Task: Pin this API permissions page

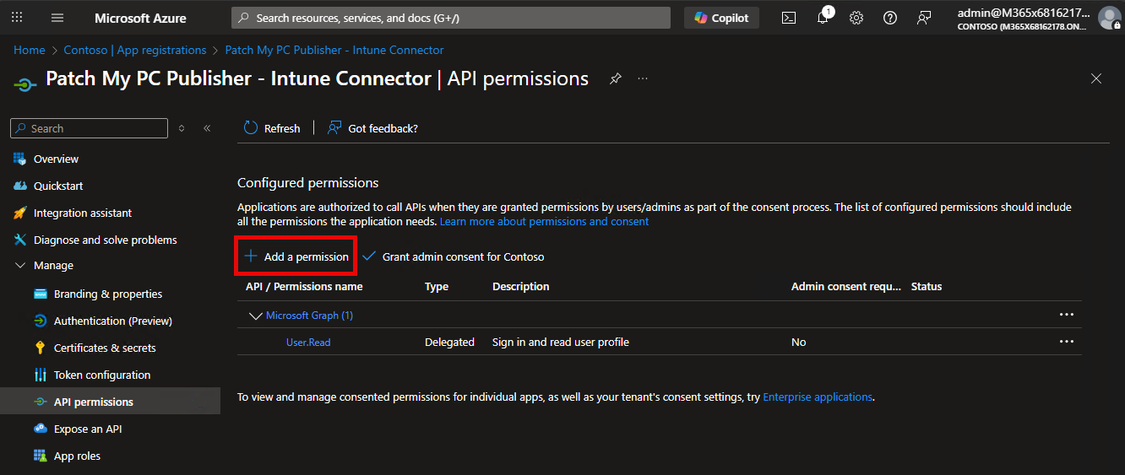Action: point(616,78)
